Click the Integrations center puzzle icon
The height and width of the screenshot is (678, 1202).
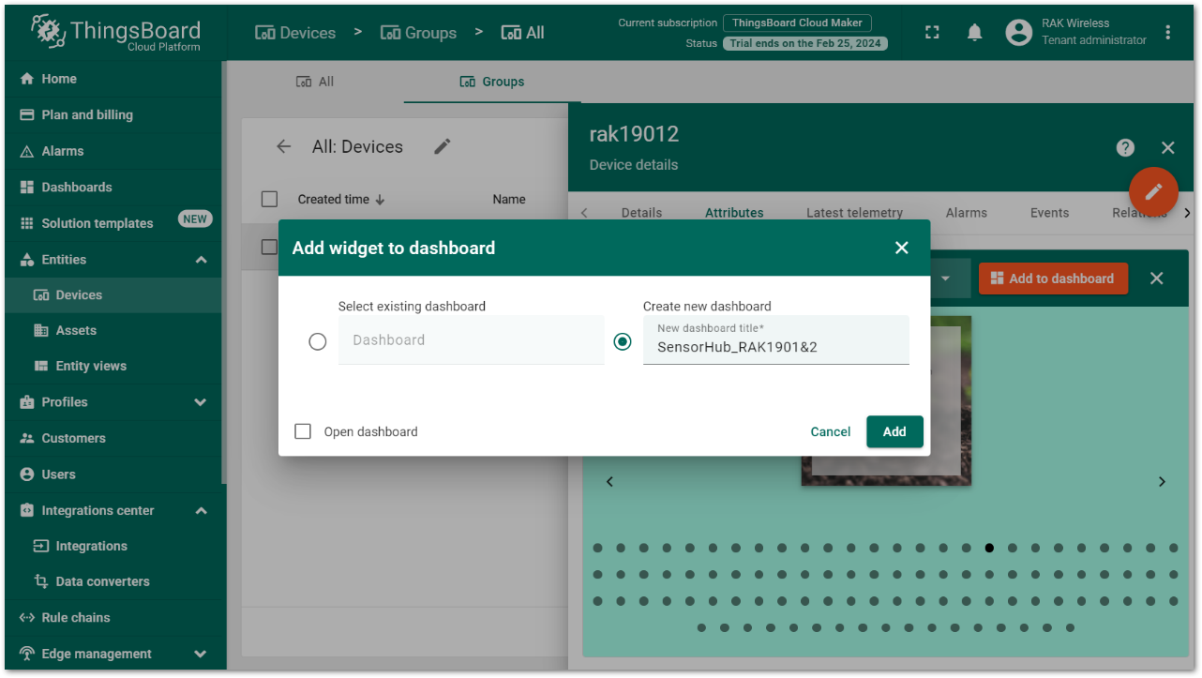(27, 511)
